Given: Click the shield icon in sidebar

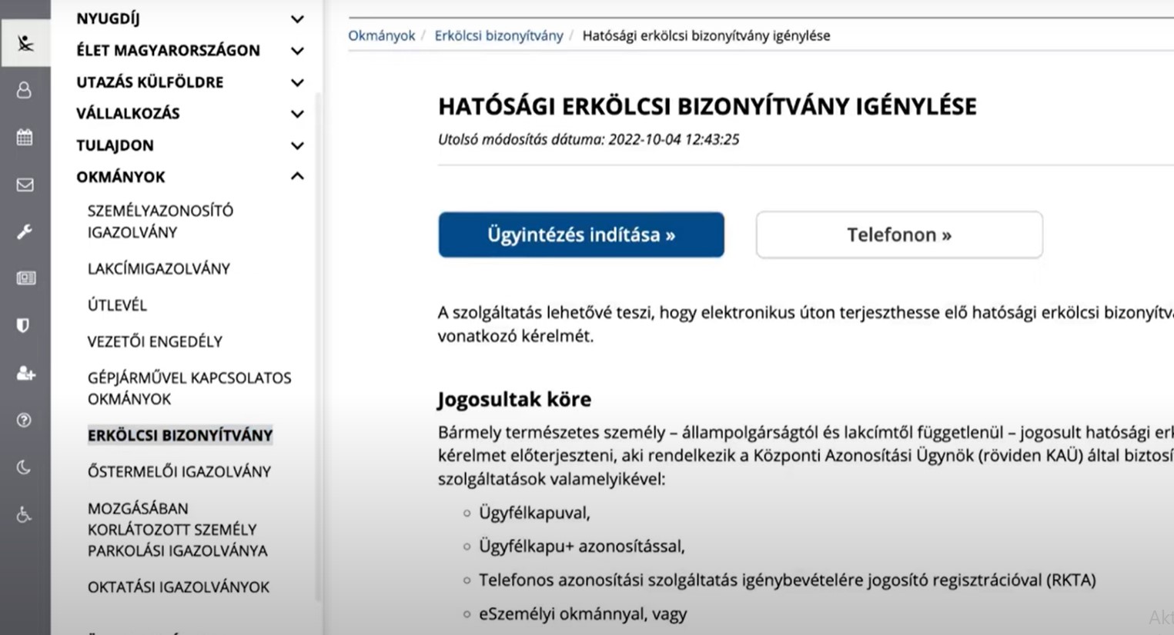Looking at the screenshot, I should (24, 325).
